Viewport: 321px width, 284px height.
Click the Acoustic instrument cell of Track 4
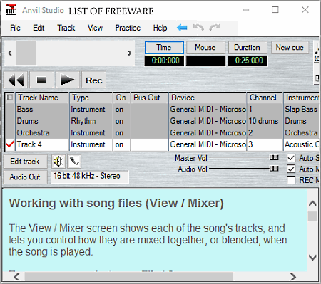301,144
